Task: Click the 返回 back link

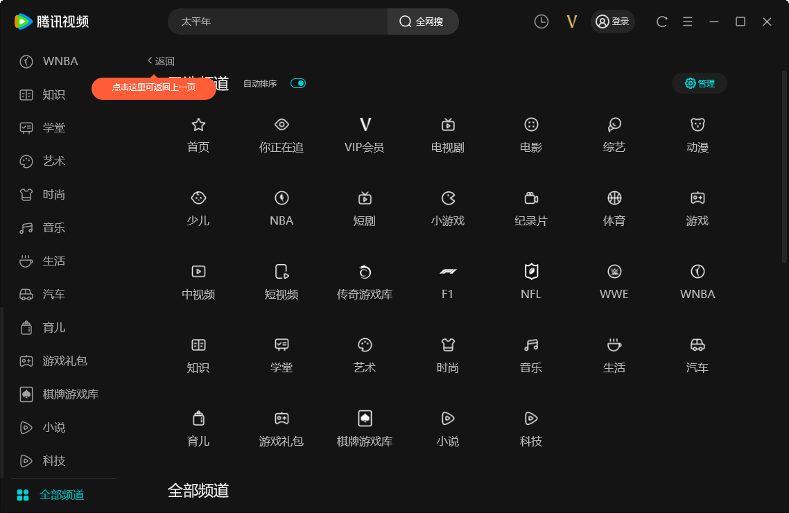Action: coord(160,61)
